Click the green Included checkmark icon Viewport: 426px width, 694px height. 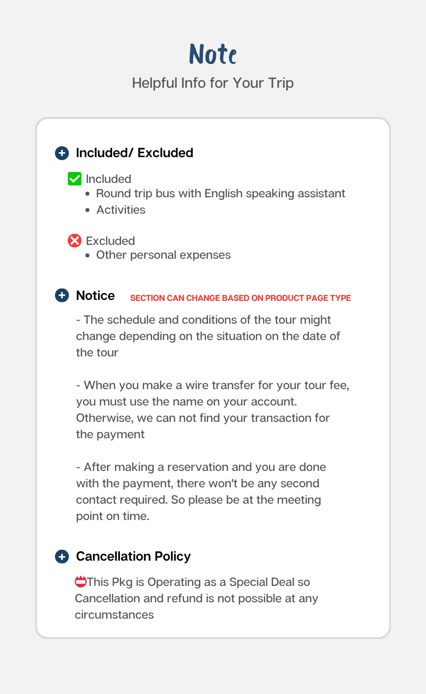point(74,179)
